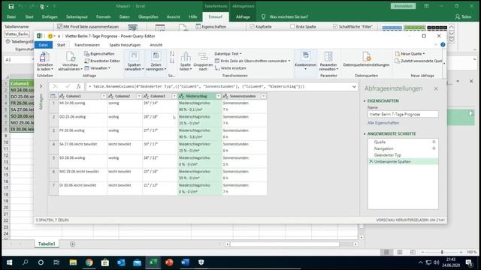The width and height of the screenshot is (481, 270).
Task: Toggle the Erste Spalte checkbox in Excel
Action: click(x=292, y=27)
